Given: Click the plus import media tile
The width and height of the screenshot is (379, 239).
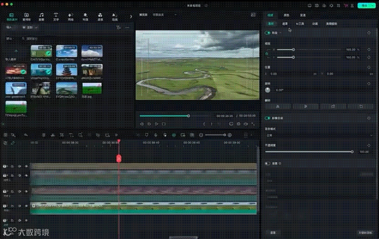Looking at the screenshot, I should (x=16, y=51).
